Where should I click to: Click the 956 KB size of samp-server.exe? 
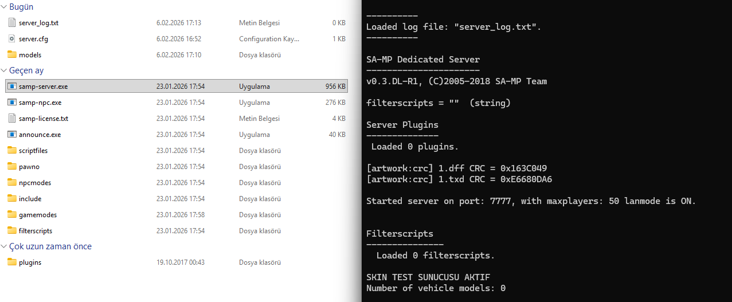(335, 87)
